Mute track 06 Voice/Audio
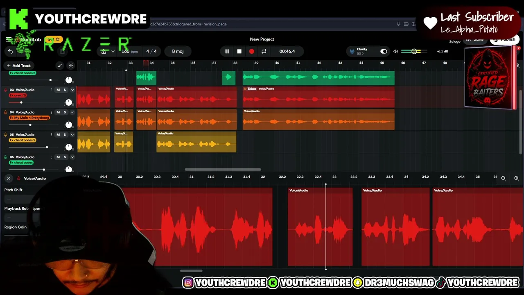 point(58,157)
